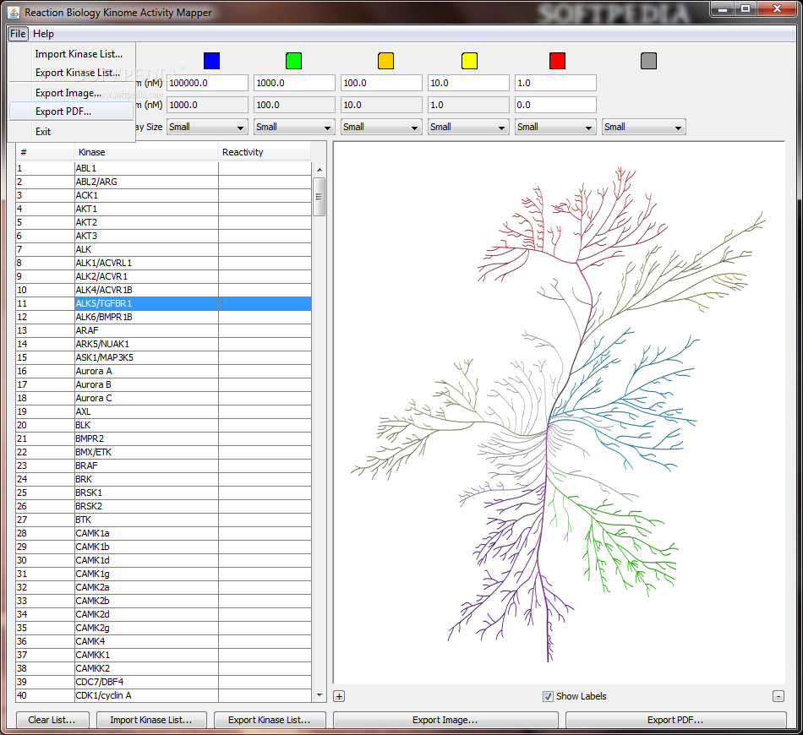Open the green column display size dropdown
The height and width of the screenshot is (735, 803).
click(x=294, y=127)
